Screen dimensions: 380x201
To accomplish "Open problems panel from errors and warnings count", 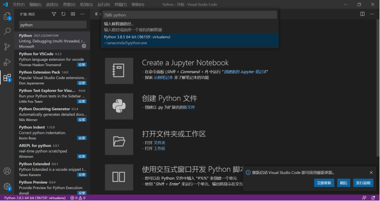I will coord(78,198).
